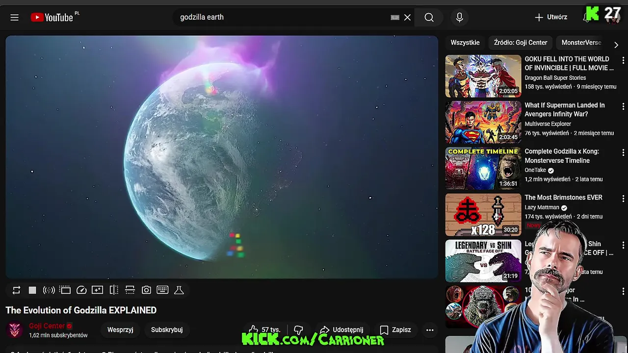Toggle the flip video mirror icon
The image size is (628, 353).
coord(114,290)
